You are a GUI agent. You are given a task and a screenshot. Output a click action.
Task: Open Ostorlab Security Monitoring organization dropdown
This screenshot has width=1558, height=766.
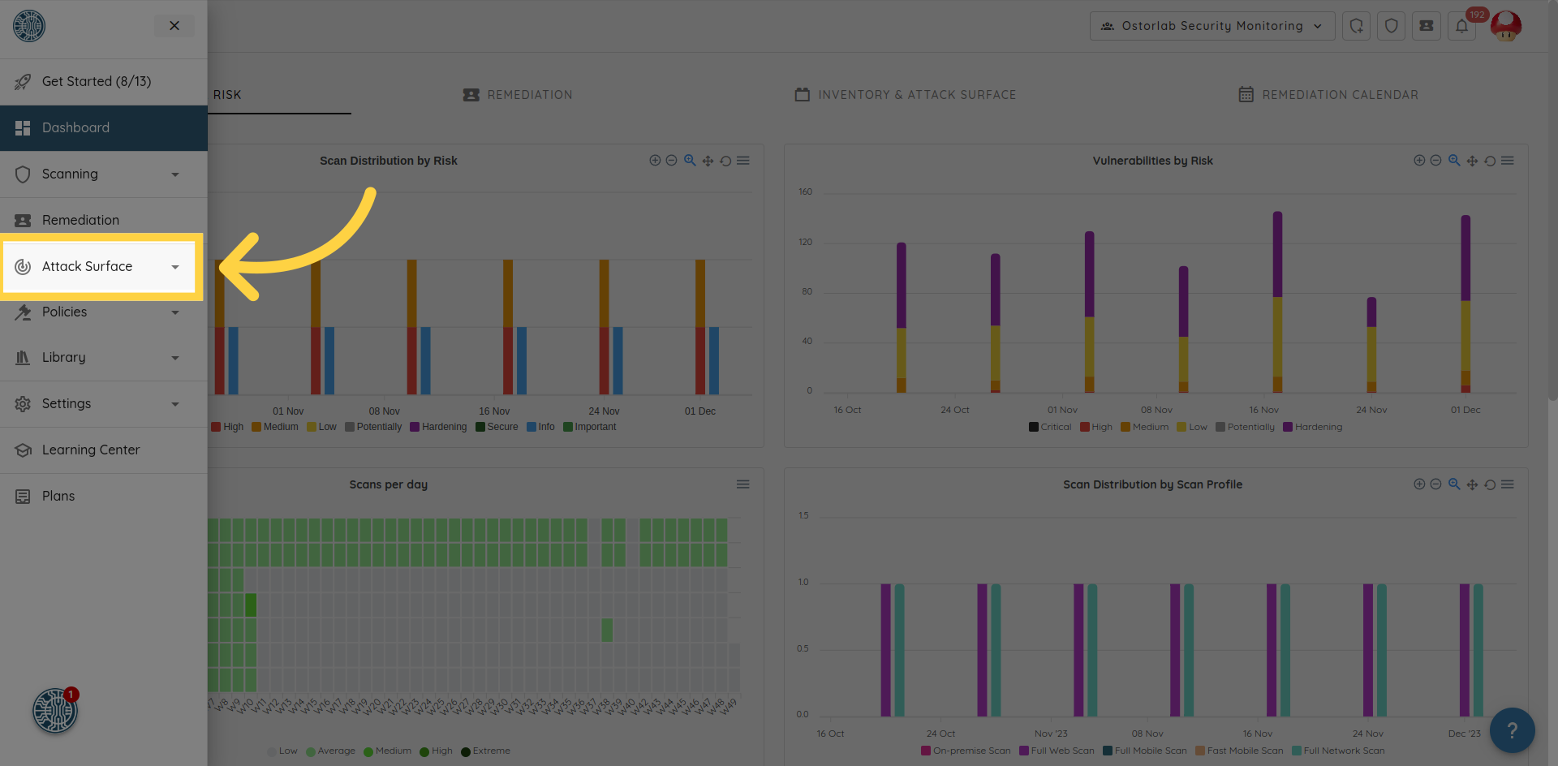tap(1212, 26)
